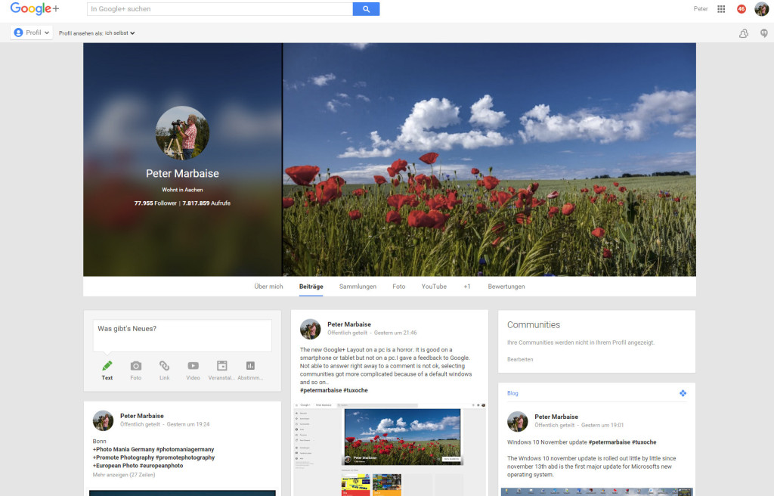The width and height of the screenshot is (774, 496).
Task: Click author name on the Gestern um 19:01 post
Action: click(556, 417)
